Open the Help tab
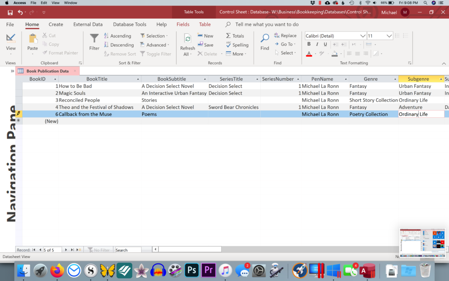This screenshot has height=281, width=449. [161, 25]
